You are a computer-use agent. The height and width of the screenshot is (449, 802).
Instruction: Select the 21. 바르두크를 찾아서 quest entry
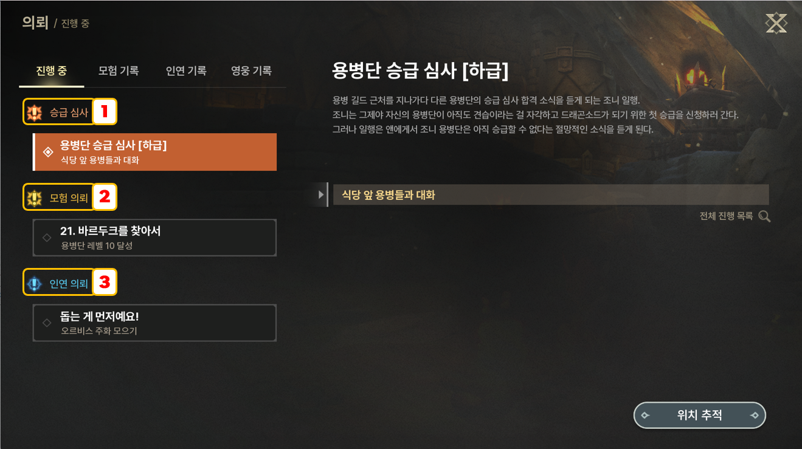coord(154,238)
